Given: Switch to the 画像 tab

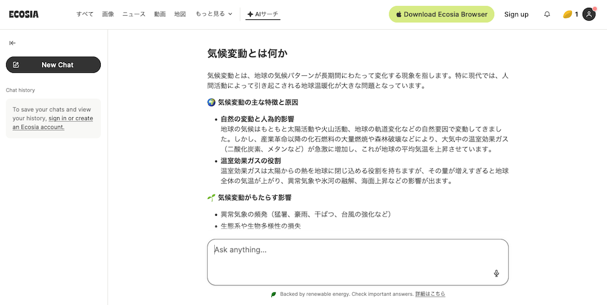Looking at the screenshot, I should pyautogui.click(x=108, y=14).
